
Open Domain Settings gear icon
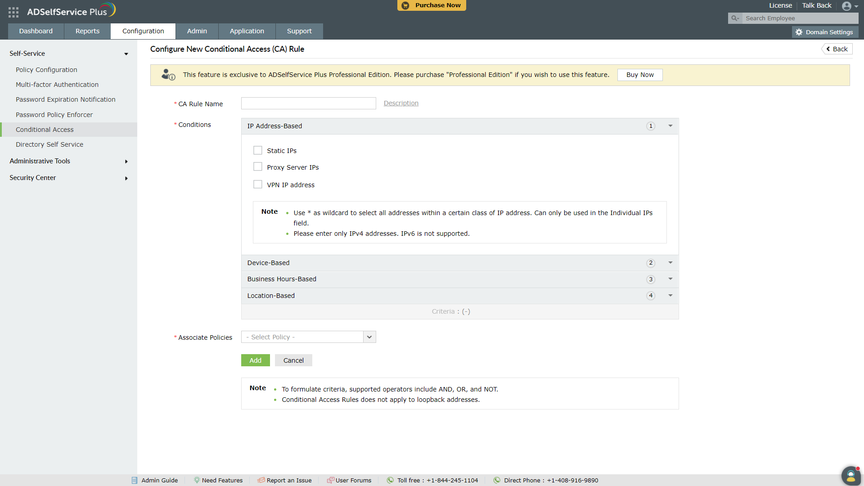[x=799, y=32]
